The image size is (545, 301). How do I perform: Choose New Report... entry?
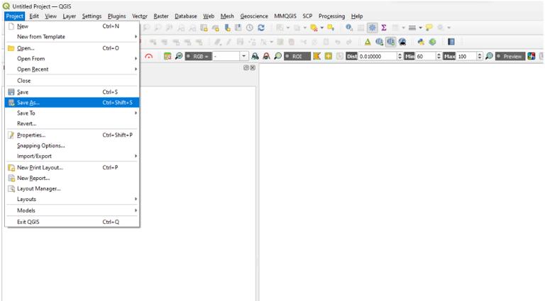pyautogui.click(x=72, y=178)
